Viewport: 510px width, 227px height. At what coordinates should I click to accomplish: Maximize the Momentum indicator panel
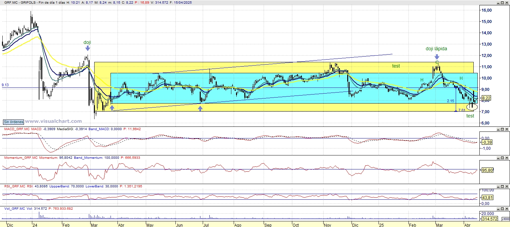point(502,157)
